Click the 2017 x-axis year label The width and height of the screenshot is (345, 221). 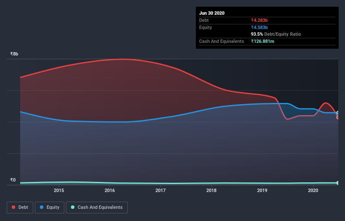[161, 190]
